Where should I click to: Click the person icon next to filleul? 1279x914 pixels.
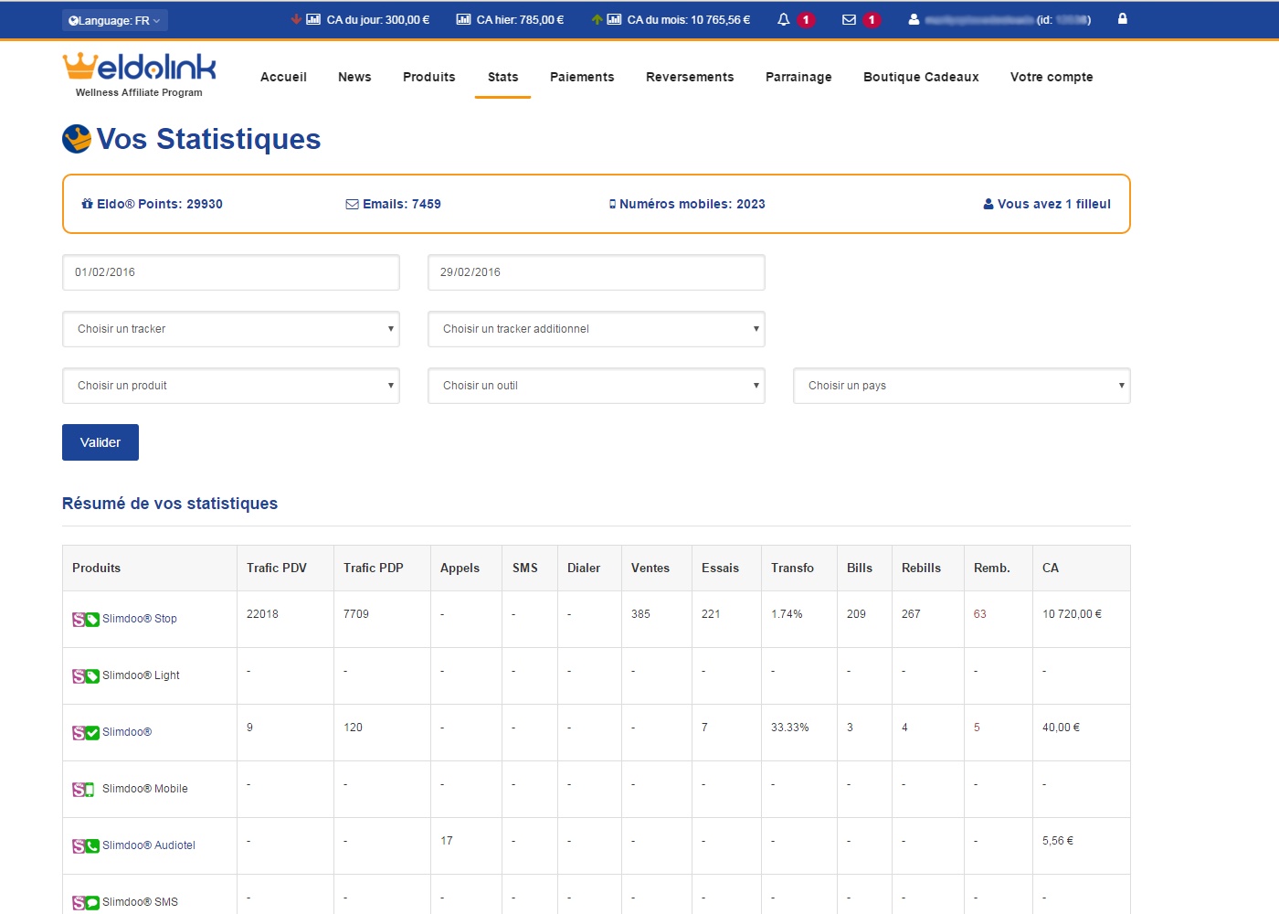point(988,204)
